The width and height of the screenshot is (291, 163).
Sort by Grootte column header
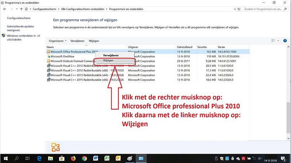[206, 47]
